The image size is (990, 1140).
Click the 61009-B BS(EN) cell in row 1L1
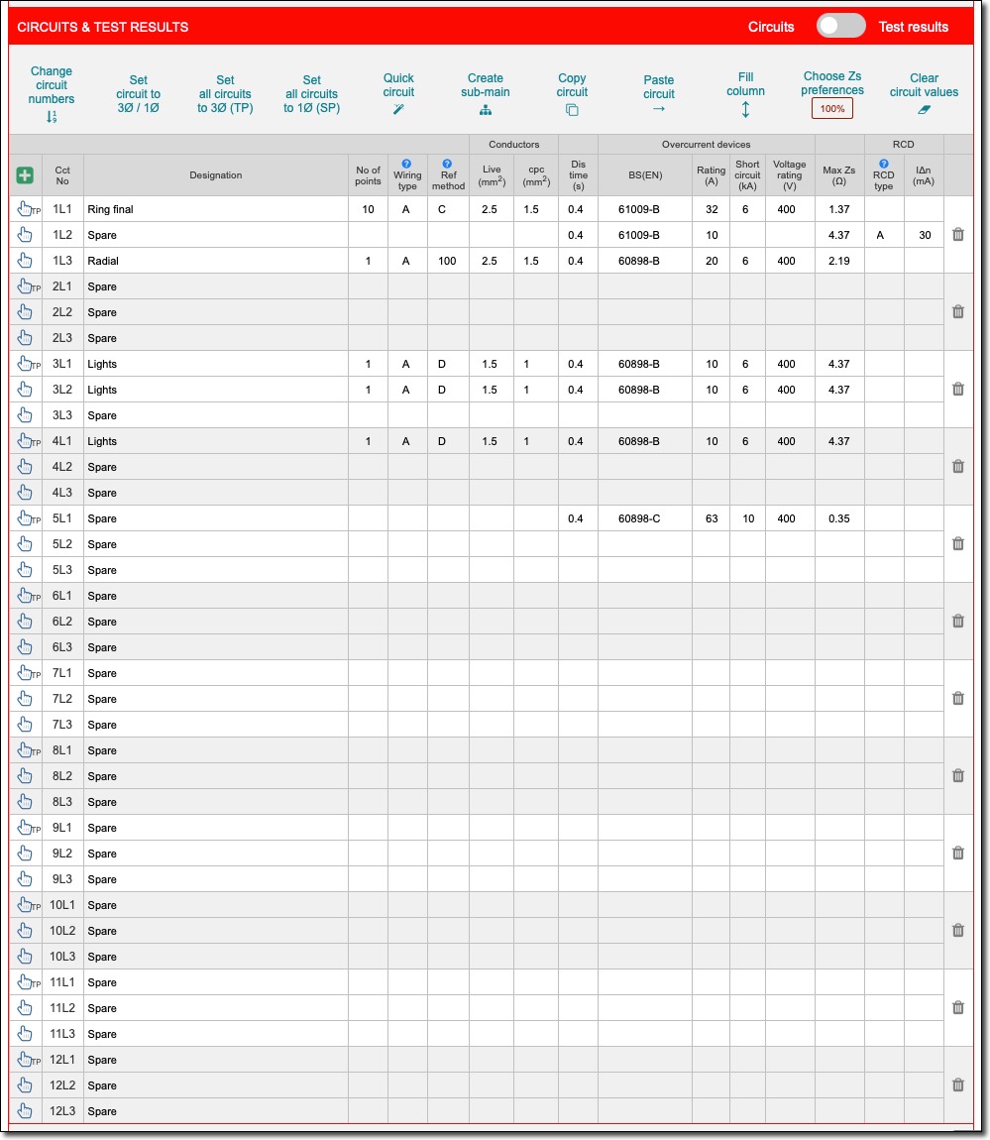pos(645,209)
